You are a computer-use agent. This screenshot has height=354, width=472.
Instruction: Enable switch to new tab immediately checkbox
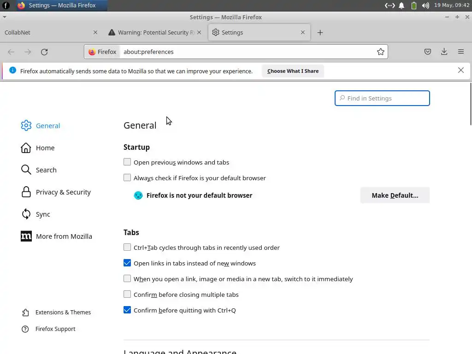(x=127, y=278)
